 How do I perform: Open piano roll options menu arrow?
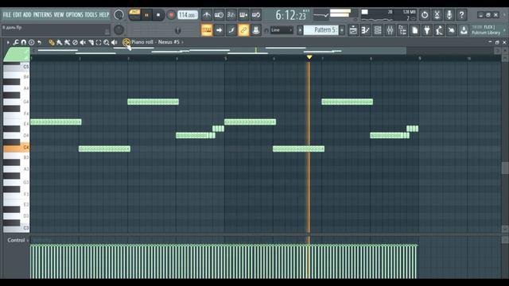click(8, 42)
